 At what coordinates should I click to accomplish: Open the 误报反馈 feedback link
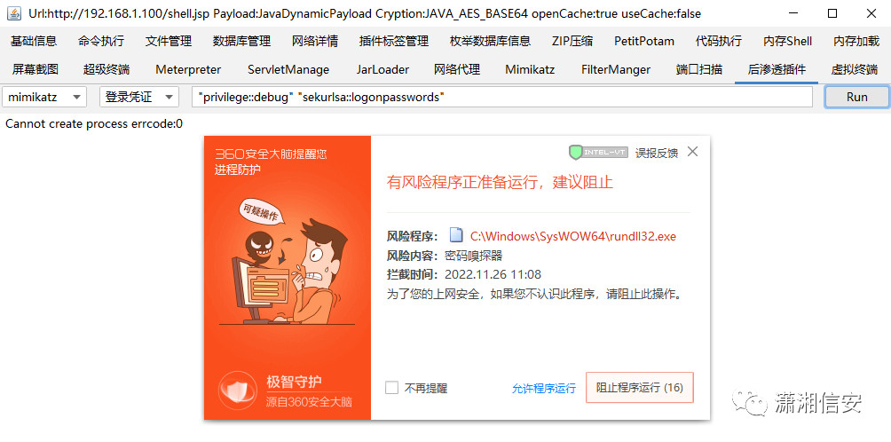(657, 153)
